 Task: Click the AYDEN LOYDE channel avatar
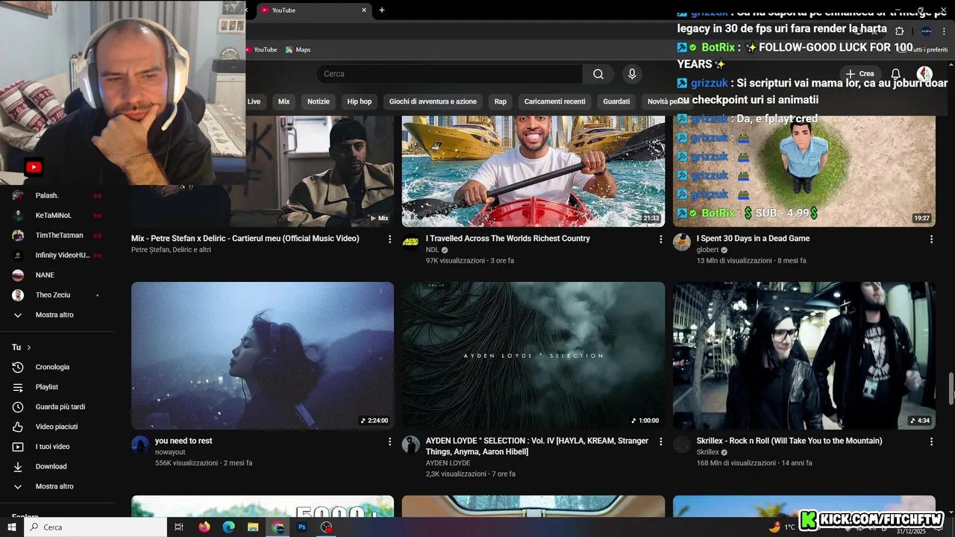[411, 445]
